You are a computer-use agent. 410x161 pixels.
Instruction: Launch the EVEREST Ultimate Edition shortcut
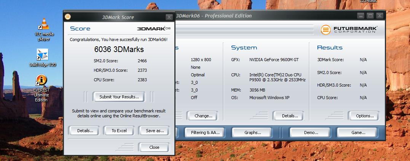tap(41, 88)
